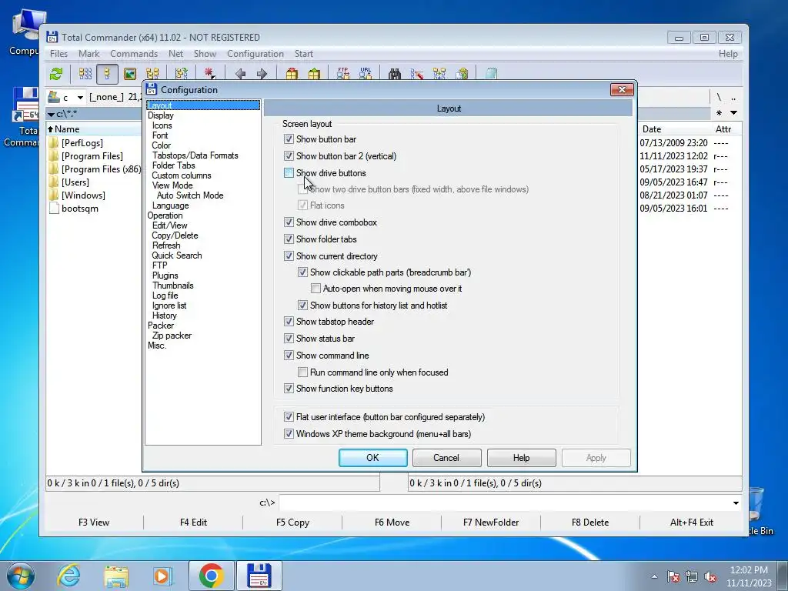Click the c:\*.* path dropdown triangle
The image size is (788, 591).
click(51, 115)
